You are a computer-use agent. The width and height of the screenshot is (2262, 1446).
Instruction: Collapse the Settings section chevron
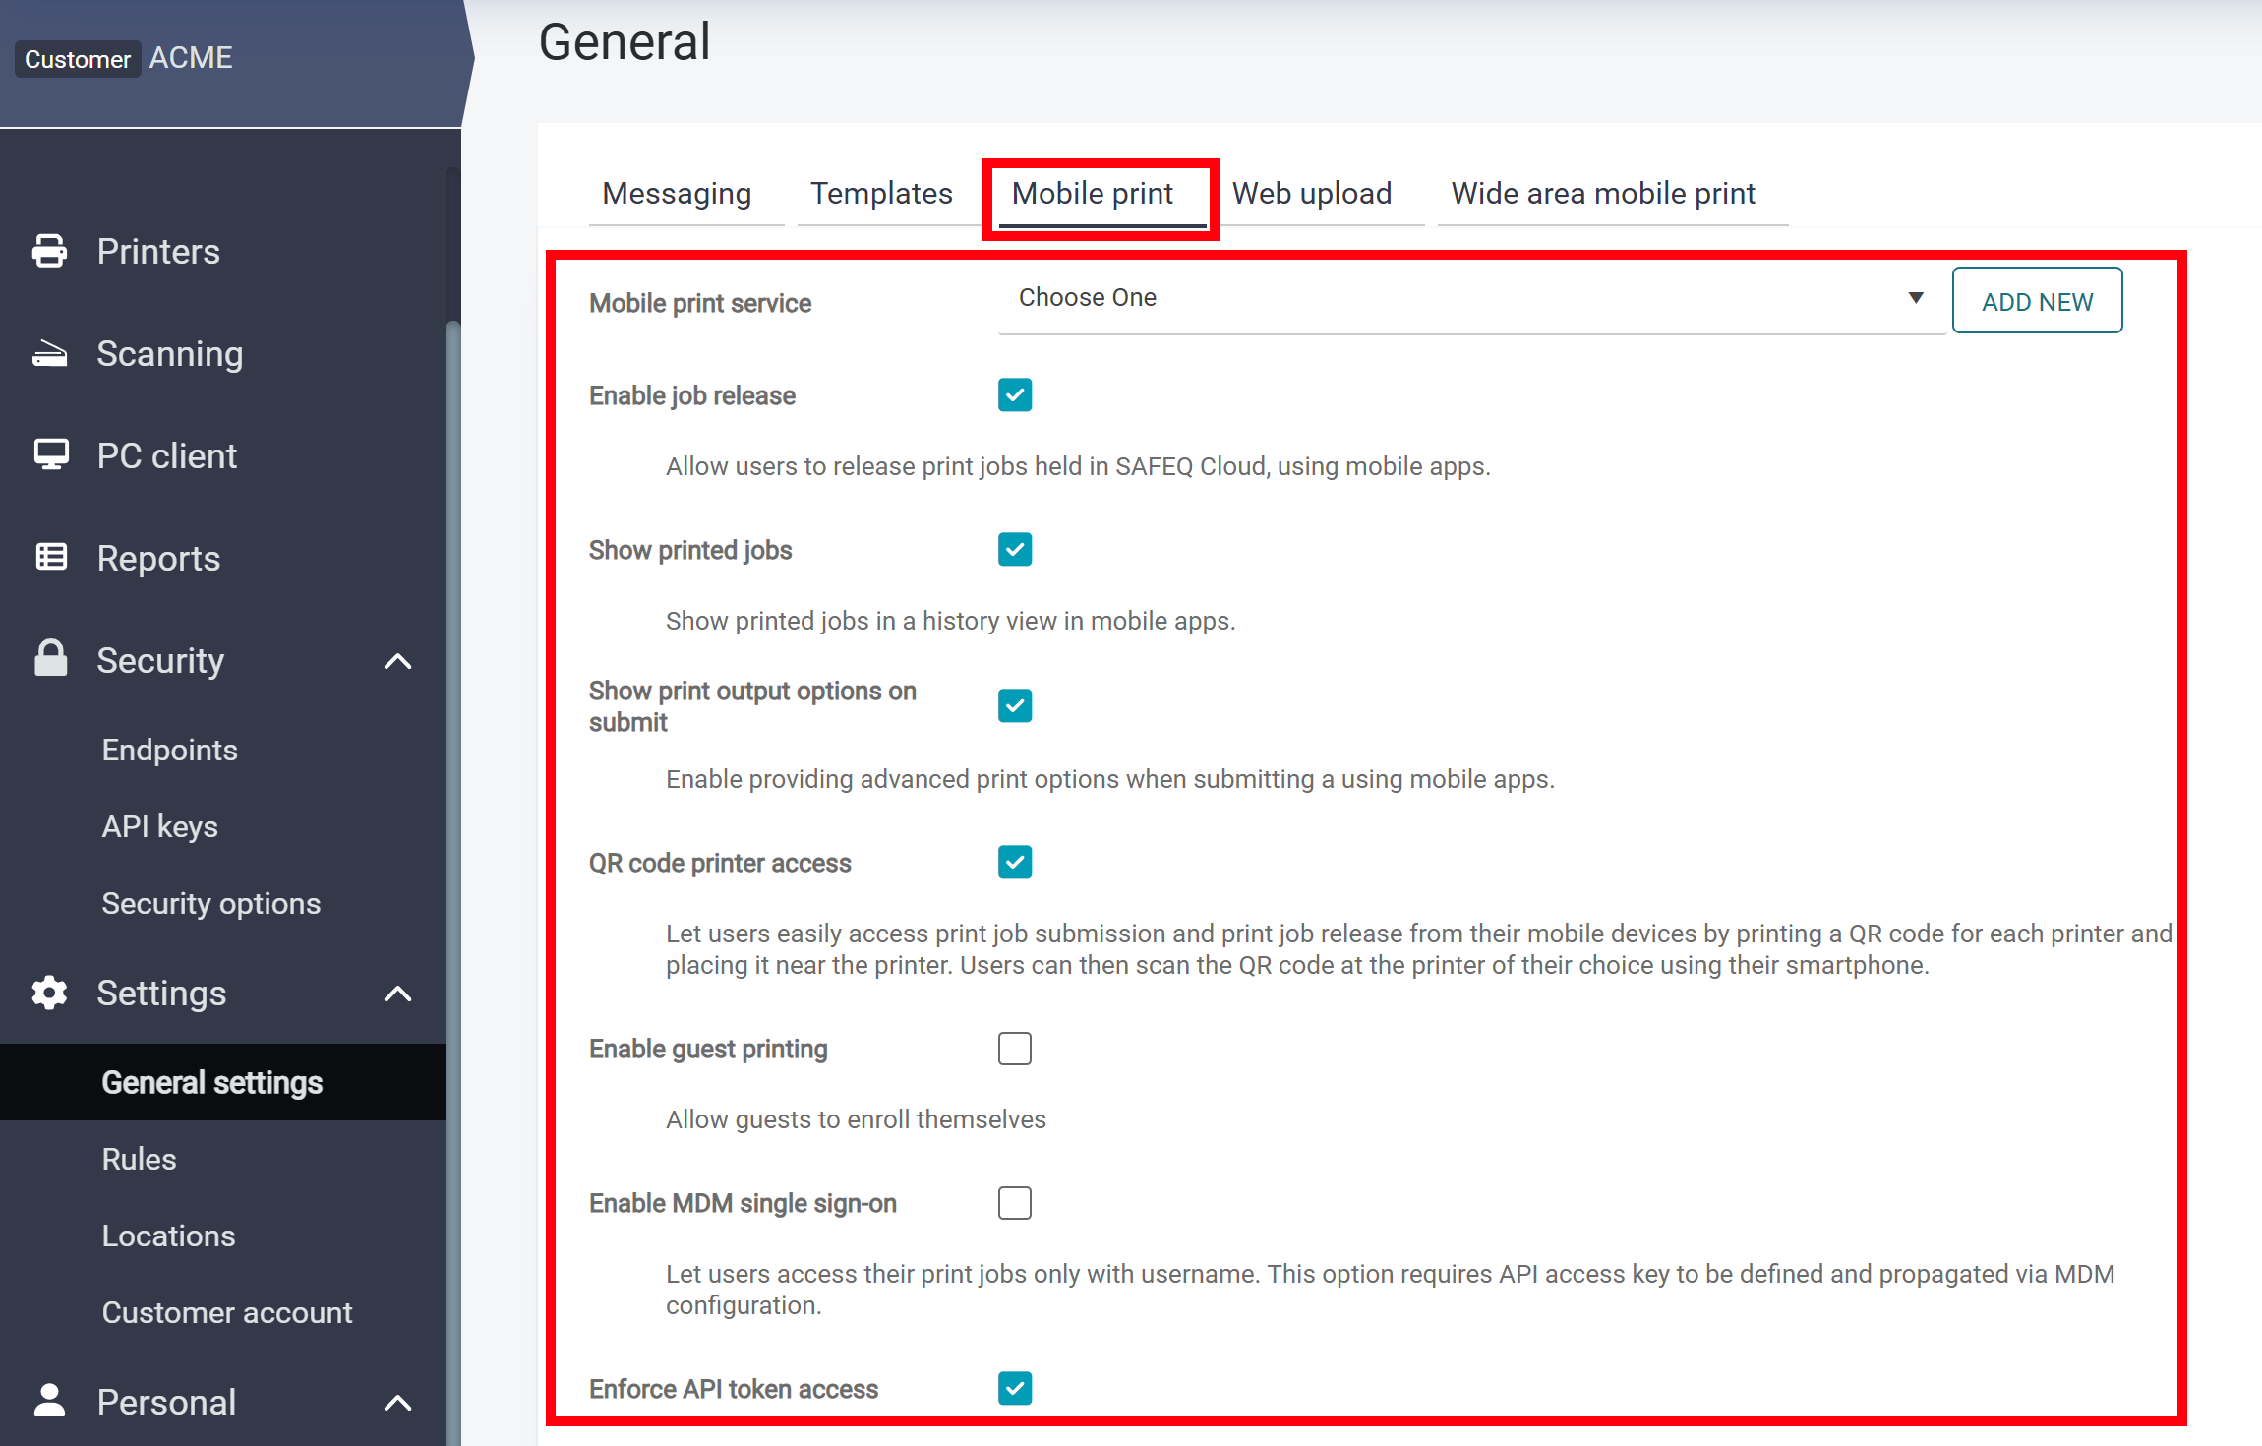click(397, 994)
